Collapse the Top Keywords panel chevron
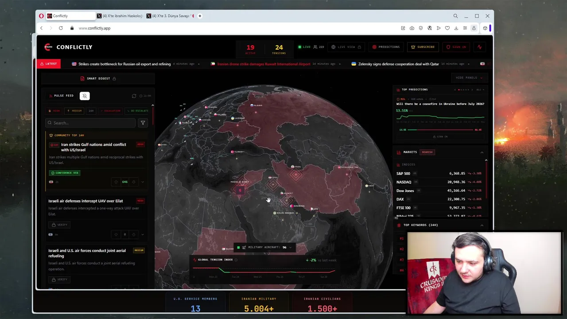Screen dimensions: 567x319 click(482, 225)
